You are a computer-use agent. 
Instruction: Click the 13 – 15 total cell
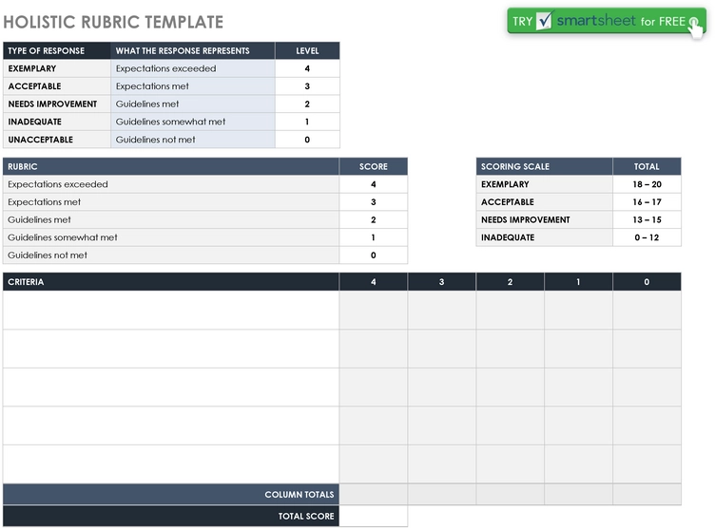click(x=647, y=219)
